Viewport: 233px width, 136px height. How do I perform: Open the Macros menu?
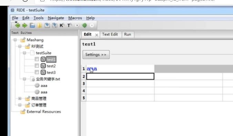tap(75, 18)
